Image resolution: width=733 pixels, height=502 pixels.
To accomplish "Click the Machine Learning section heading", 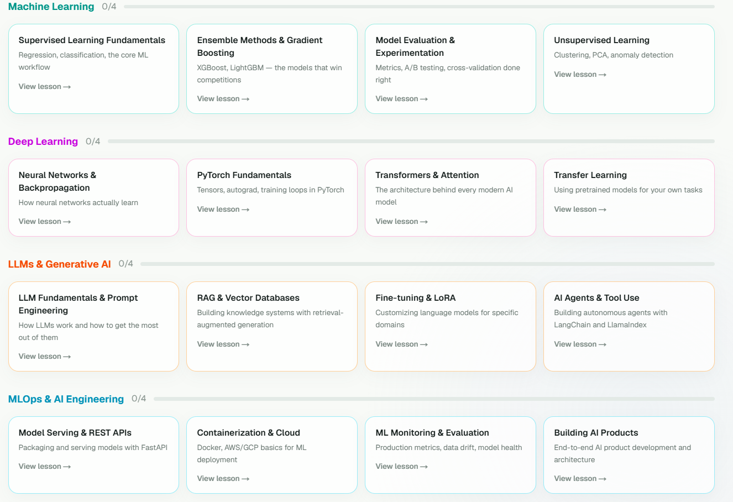I will (51, 7).
